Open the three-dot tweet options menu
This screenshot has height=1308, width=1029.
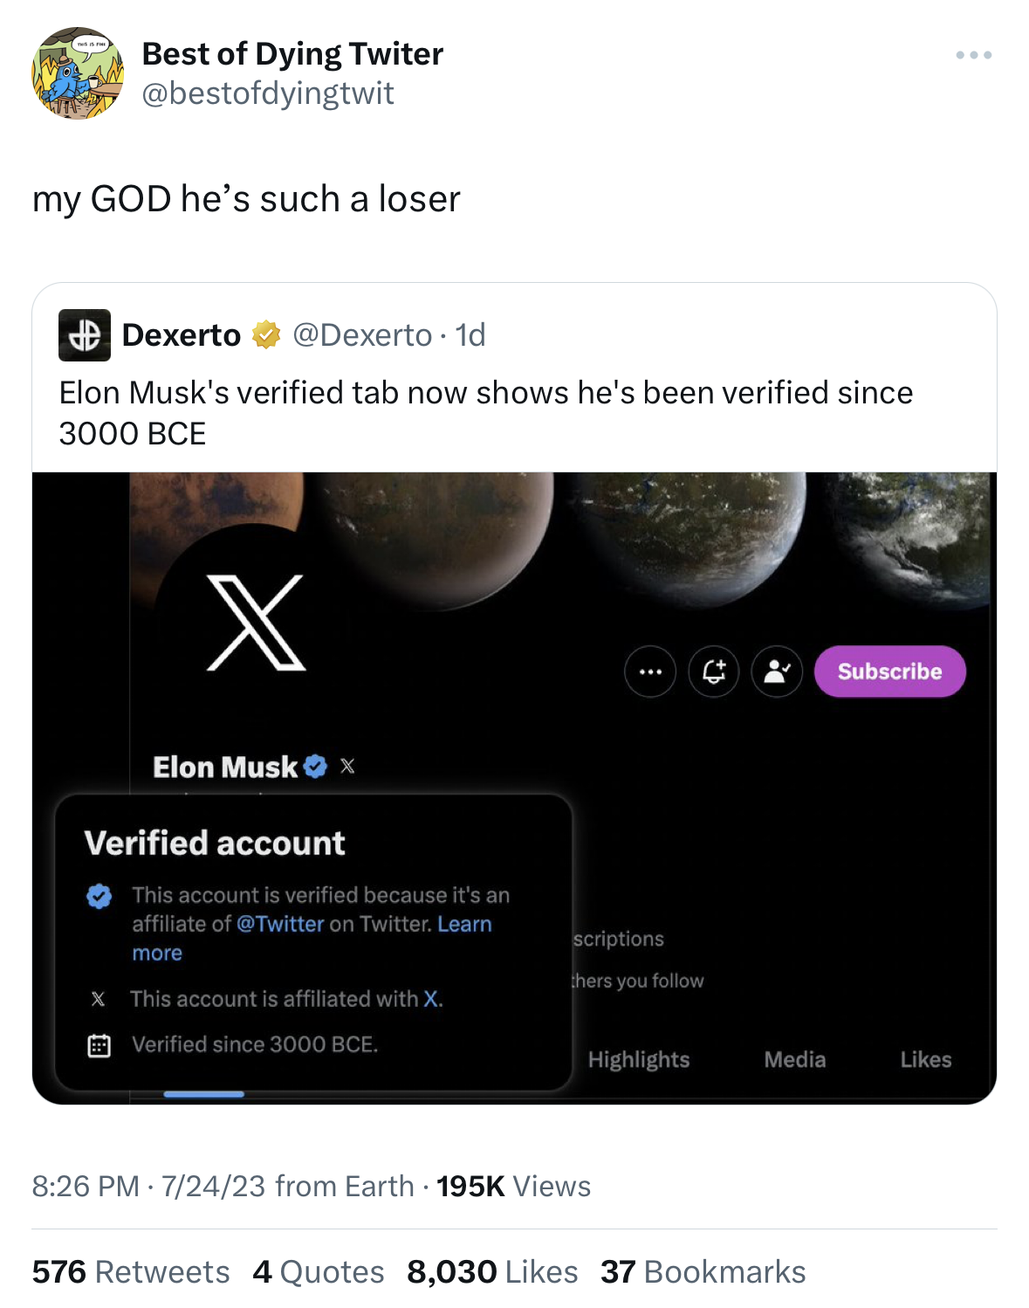[x=973, y=55]
